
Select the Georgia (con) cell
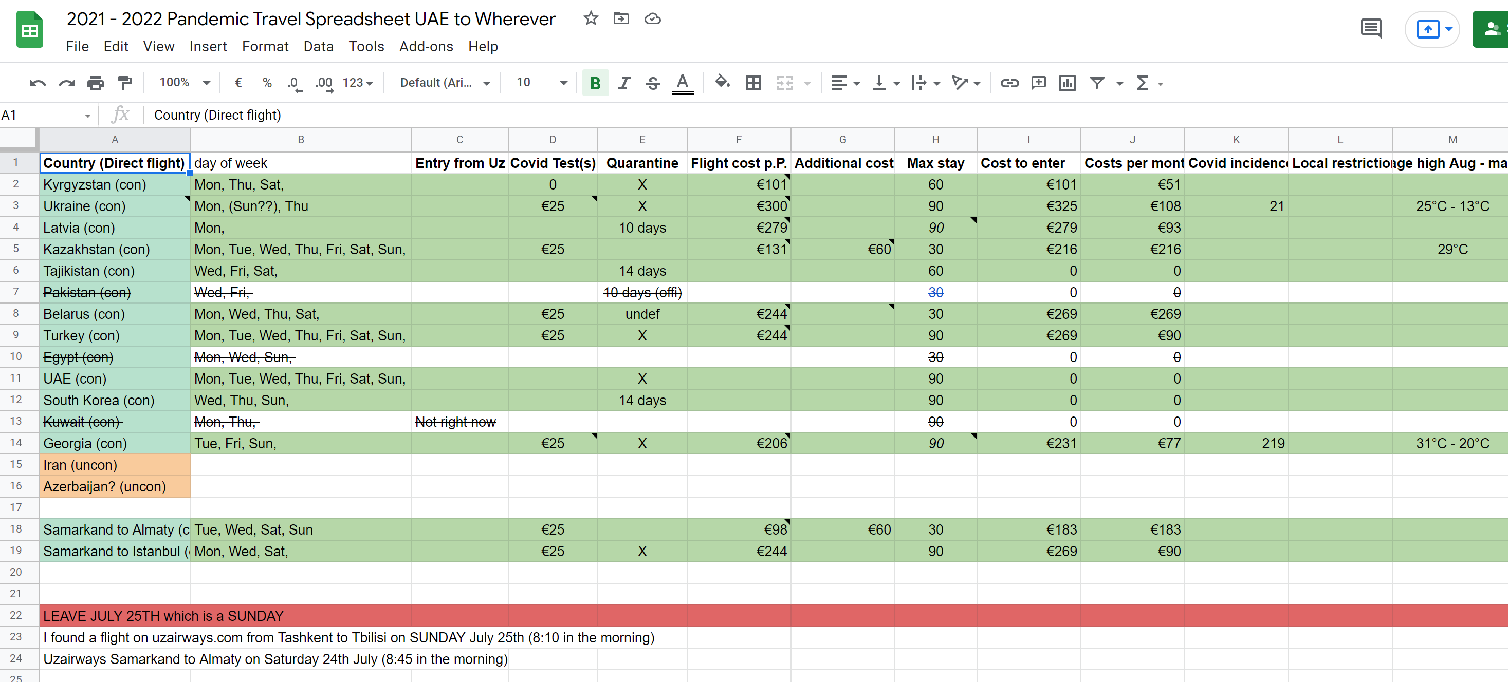pyautogui.click(x=115, y=443)
